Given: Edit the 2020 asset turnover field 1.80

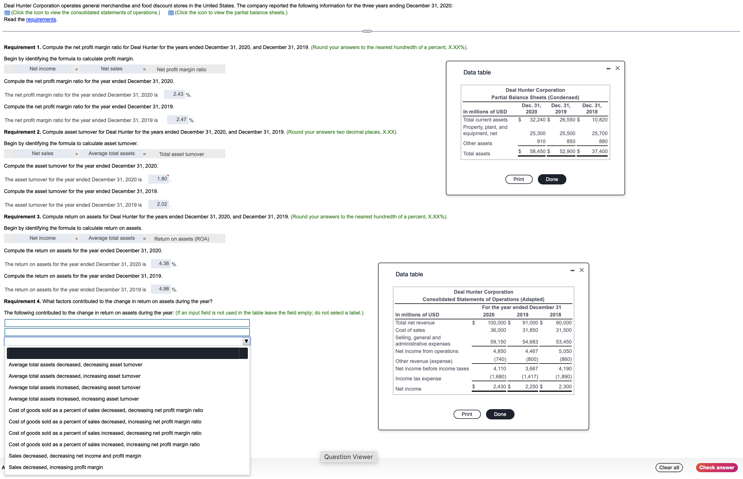Looking at the screenshot, I should point(158,179).
